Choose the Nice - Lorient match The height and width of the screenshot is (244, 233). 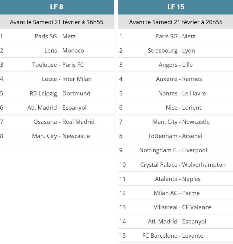click(x=184, y=108)
